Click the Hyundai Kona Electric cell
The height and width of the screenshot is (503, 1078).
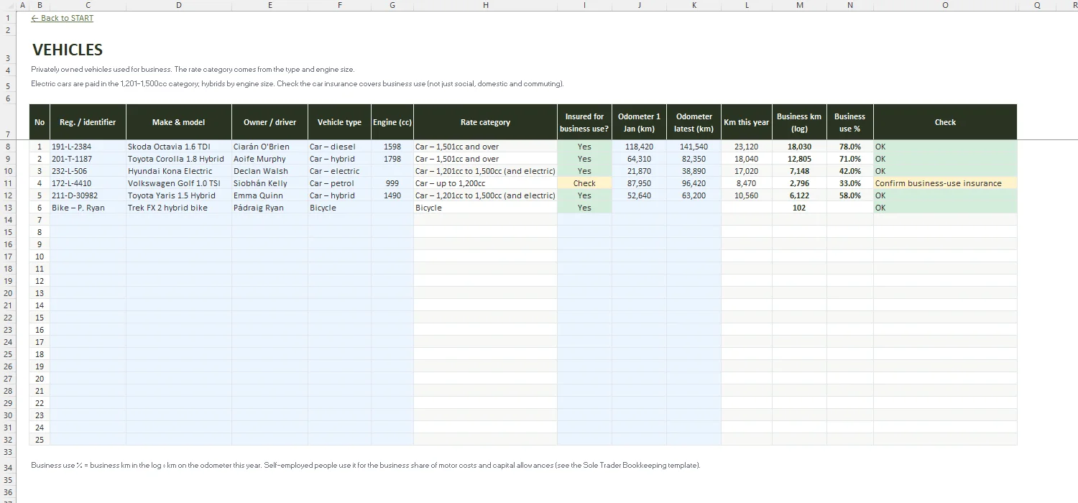tap(179, 171)
